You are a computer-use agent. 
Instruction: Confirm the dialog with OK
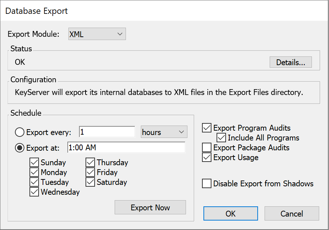coord(231,213)
